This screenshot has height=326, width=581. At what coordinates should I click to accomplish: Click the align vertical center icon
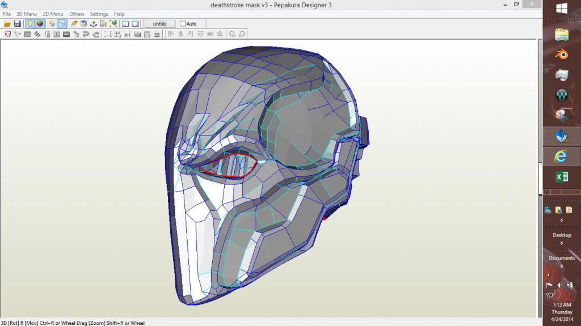(210, 34)
